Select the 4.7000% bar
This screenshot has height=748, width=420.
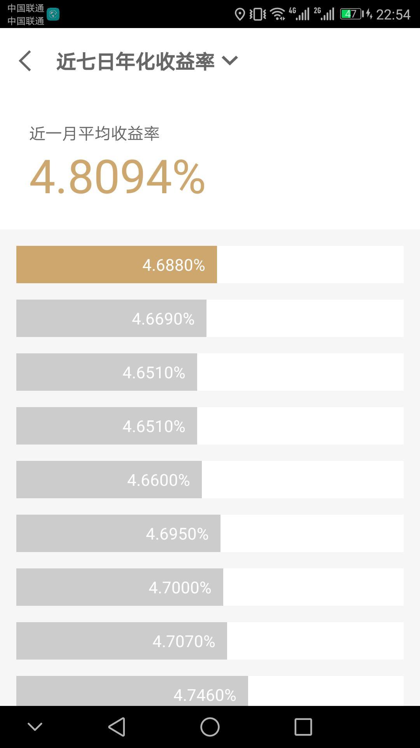click(x=120, y=587)
